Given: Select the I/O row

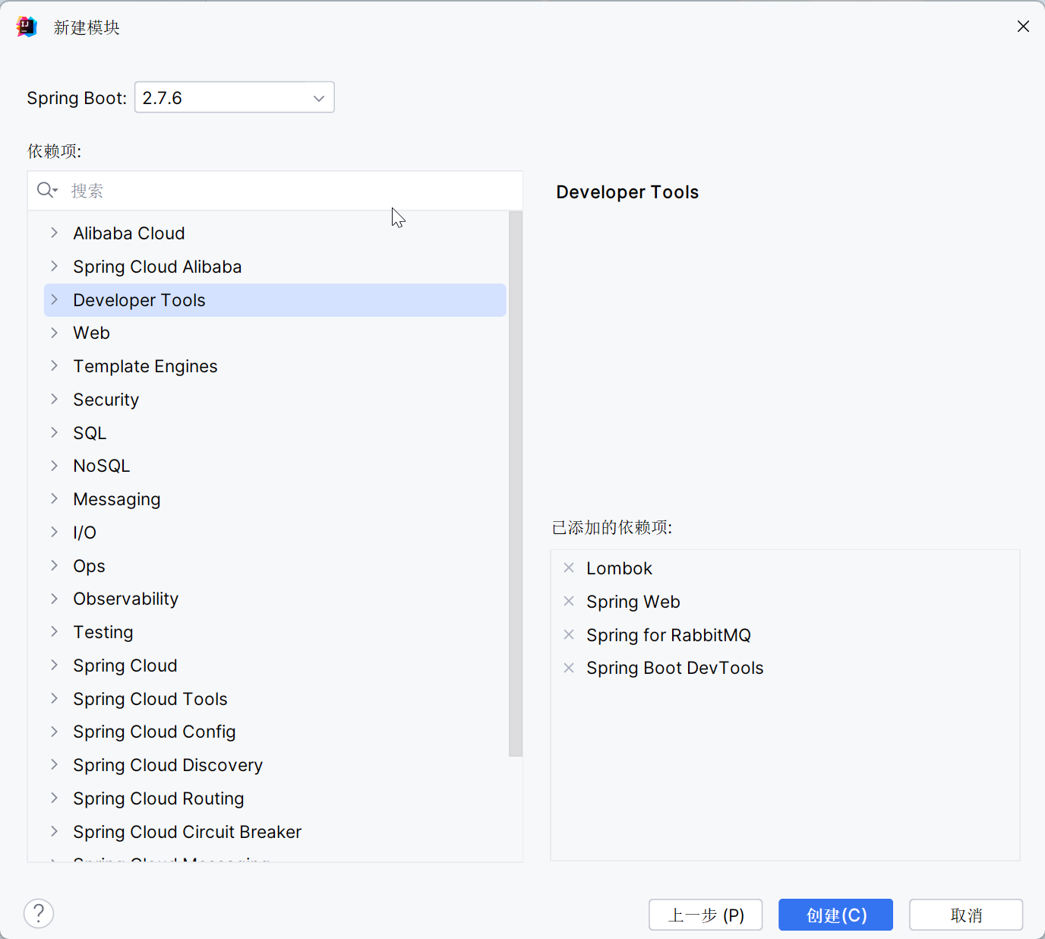Looking at the screenshot, I should (275, 533).
